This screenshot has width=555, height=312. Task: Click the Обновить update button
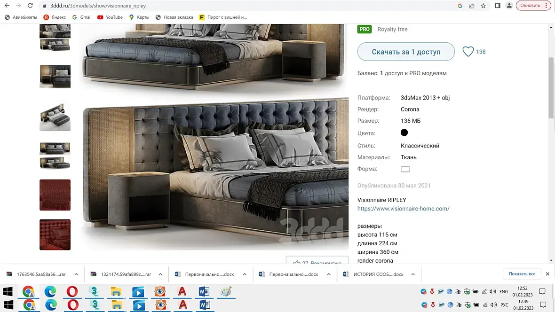pos(530,6)
